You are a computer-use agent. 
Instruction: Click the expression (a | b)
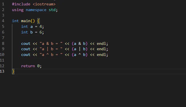point(80,49)
